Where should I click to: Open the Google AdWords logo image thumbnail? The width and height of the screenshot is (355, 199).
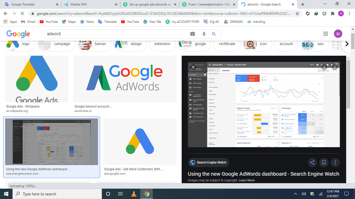coord(125,79)
